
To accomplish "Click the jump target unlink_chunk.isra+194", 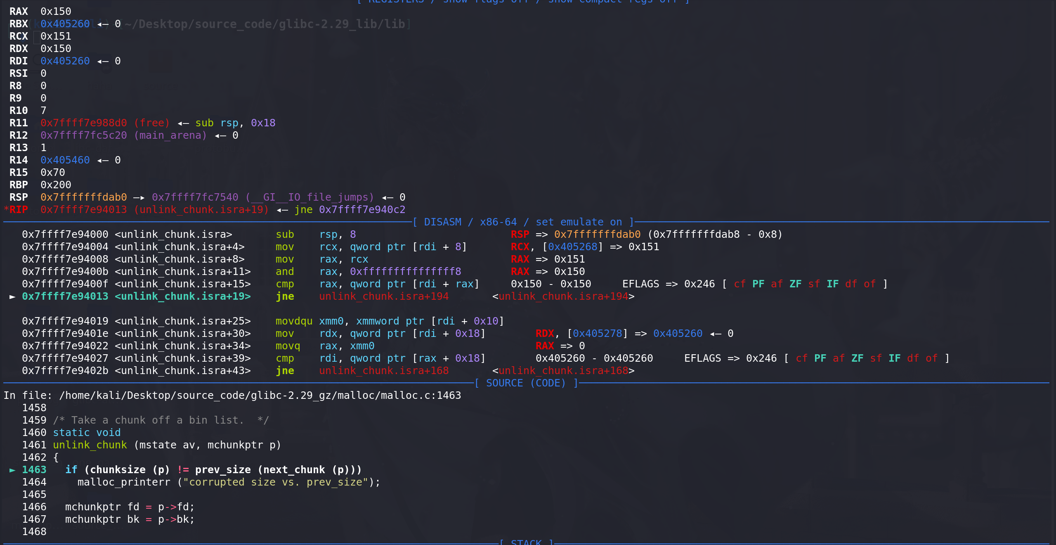I will tap(384, 296).
